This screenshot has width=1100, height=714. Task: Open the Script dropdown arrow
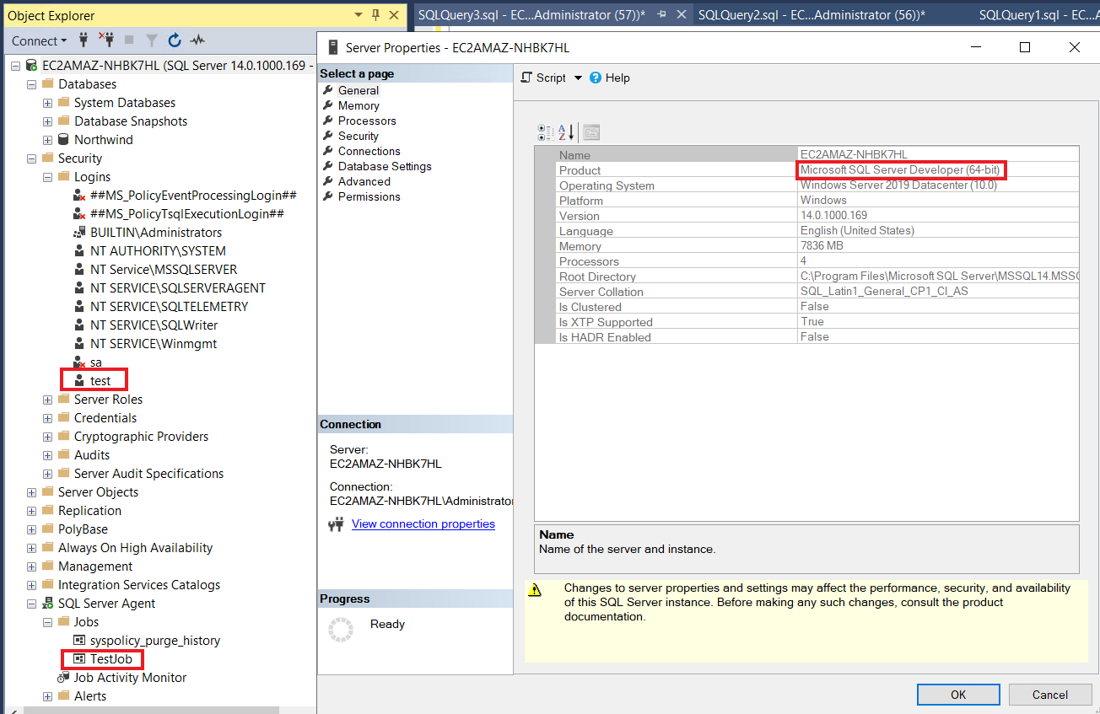click(578, 78)
